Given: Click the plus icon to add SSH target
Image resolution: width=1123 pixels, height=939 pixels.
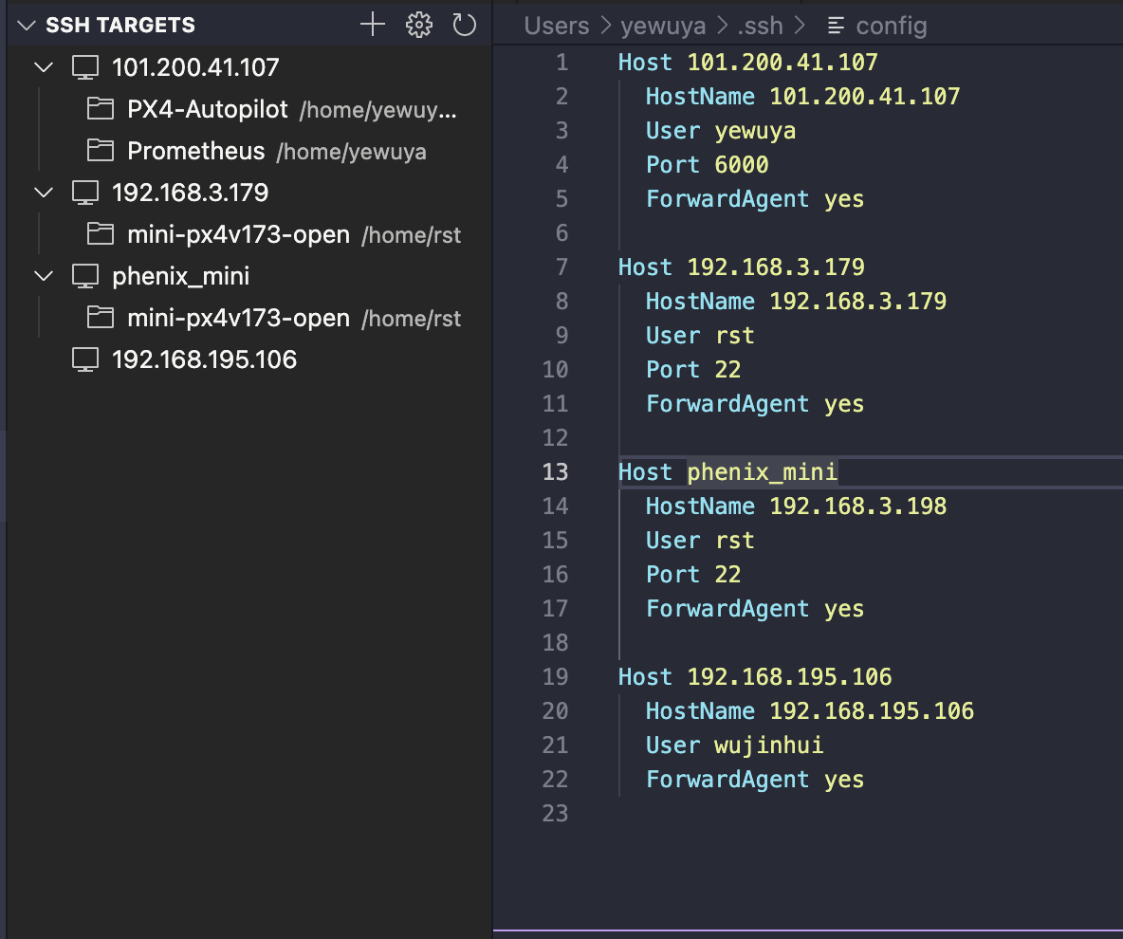Looking at the screenshot, I should tap(373, 25).
